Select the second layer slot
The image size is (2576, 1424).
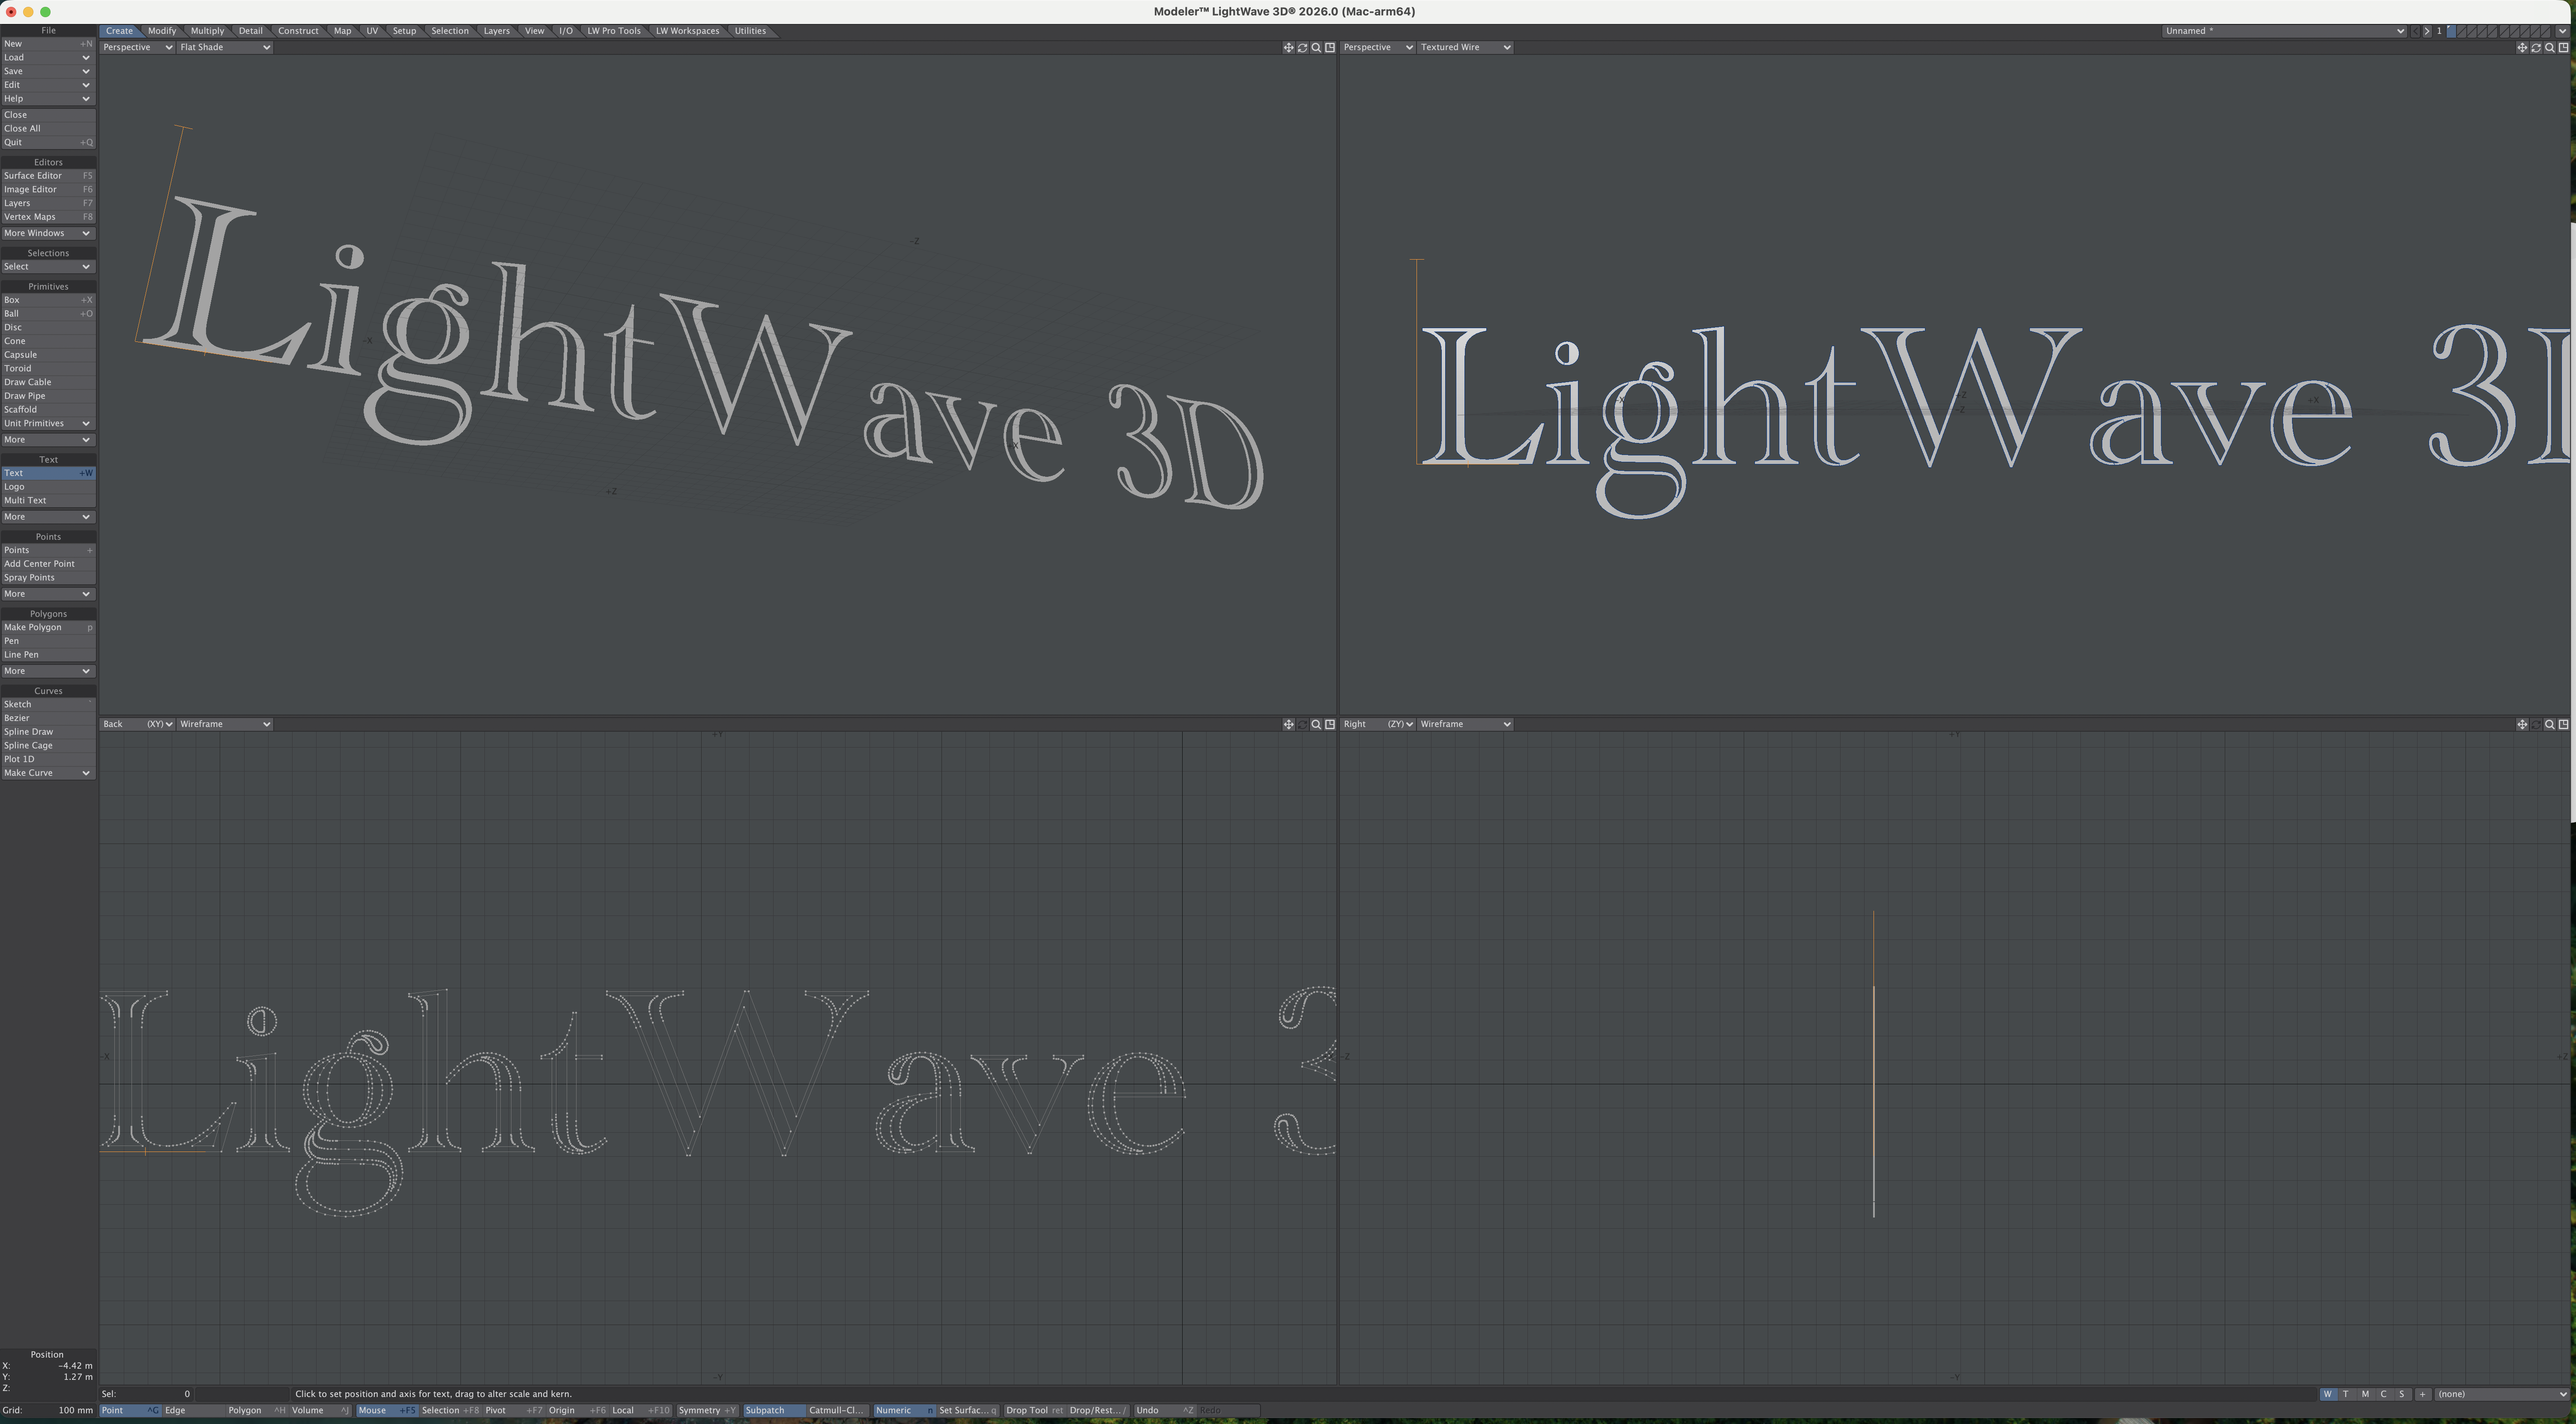pyautogui.click(x=2463, y=31)
